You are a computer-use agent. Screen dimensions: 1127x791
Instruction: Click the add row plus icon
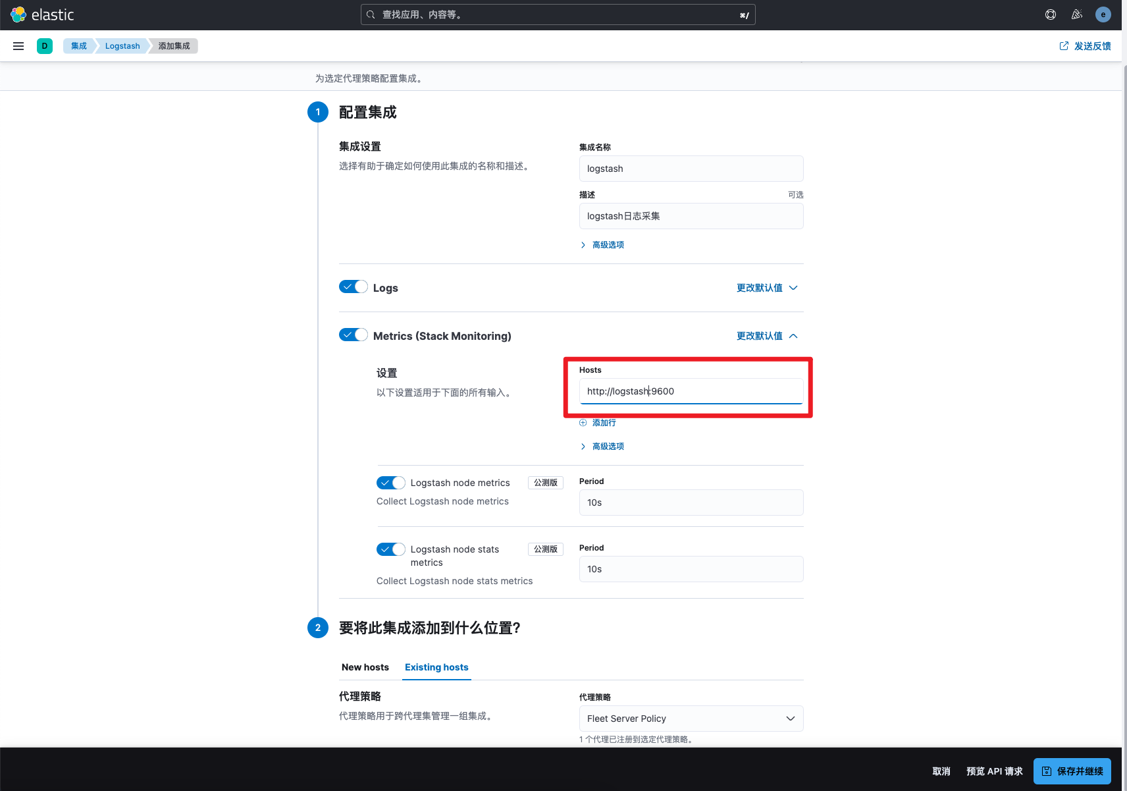pyautogui.click(x=583, y=423)
